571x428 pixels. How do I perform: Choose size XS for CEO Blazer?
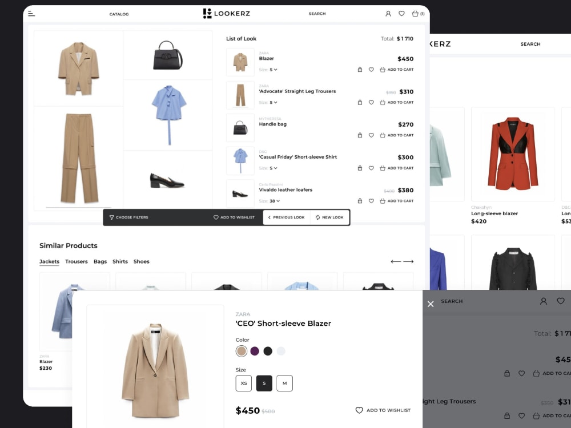244,383
